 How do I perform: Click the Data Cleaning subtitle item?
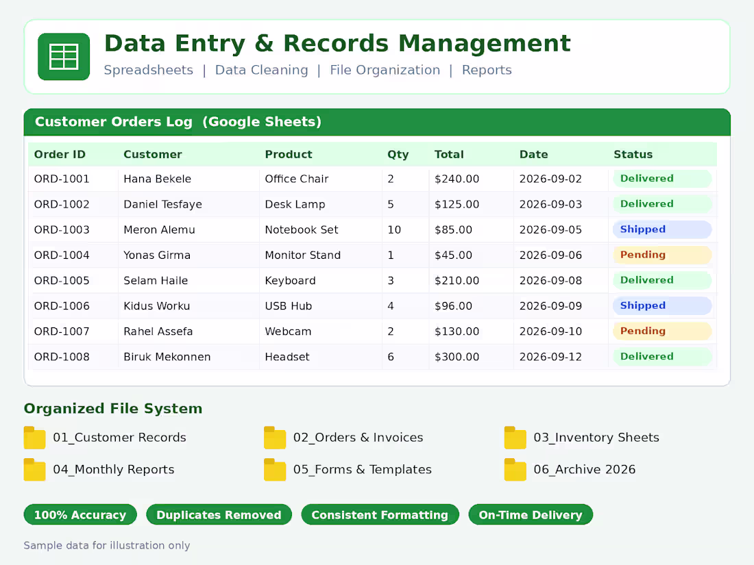tap(262, 70)
